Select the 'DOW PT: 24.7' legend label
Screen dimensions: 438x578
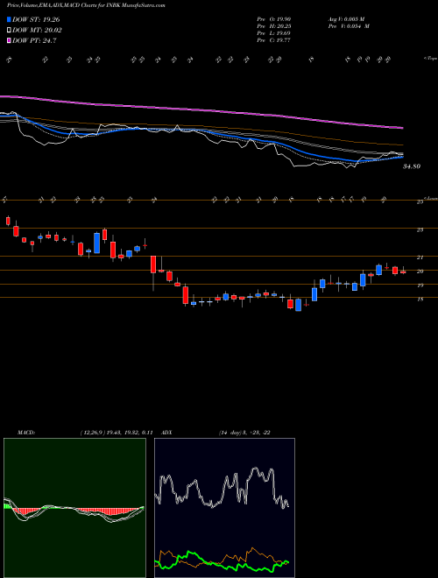[34, 40]
